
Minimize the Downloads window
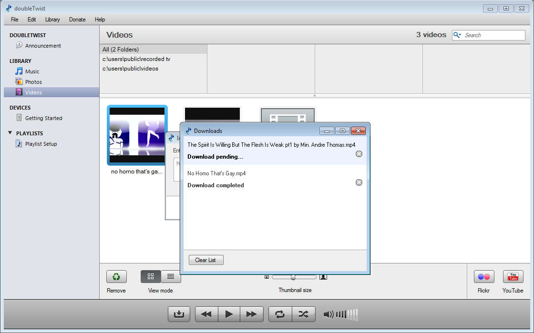[327, 131]
